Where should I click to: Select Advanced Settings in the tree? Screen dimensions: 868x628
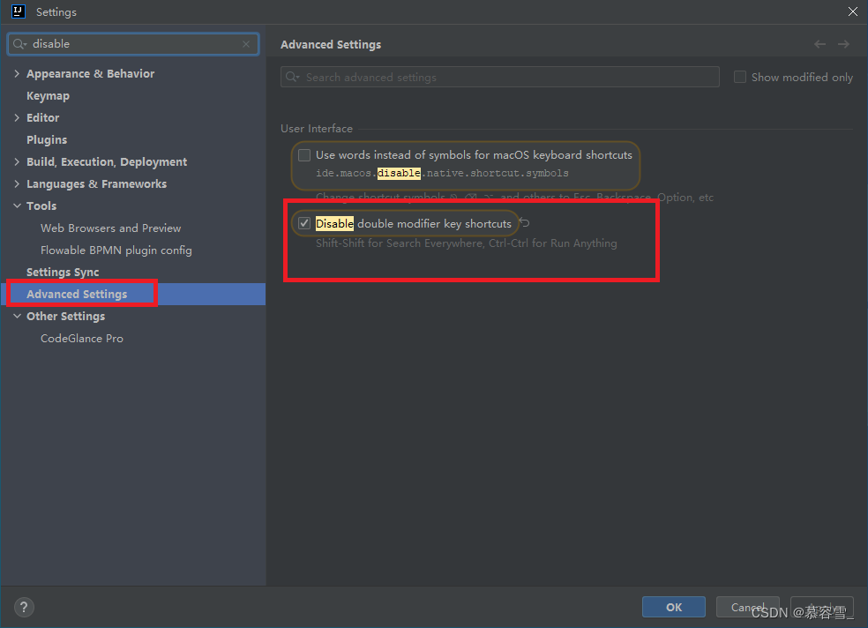pos(77,294)
